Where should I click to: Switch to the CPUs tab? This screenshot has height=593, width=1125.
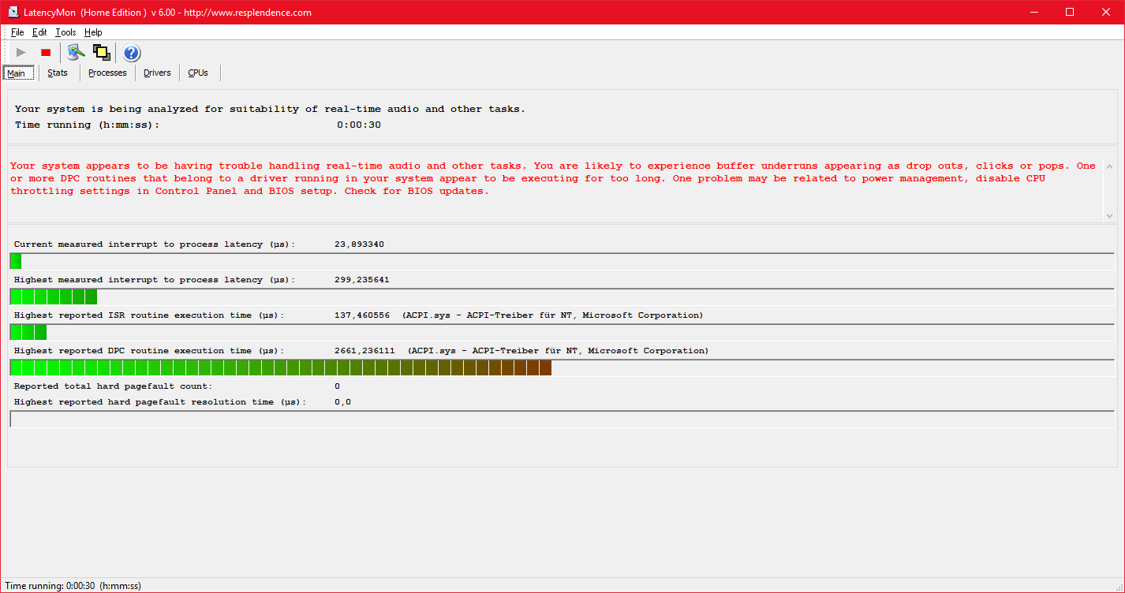point(198,73)
